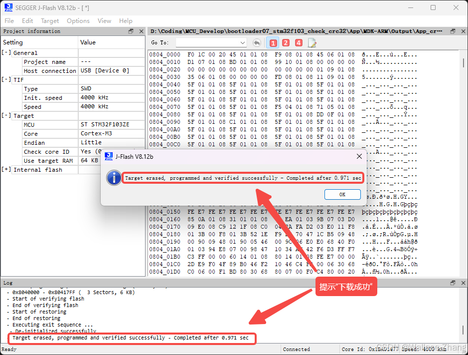Click address 0804_0150 in hex view
This screenshot has height=355, width=468.
tap(165, 212)
